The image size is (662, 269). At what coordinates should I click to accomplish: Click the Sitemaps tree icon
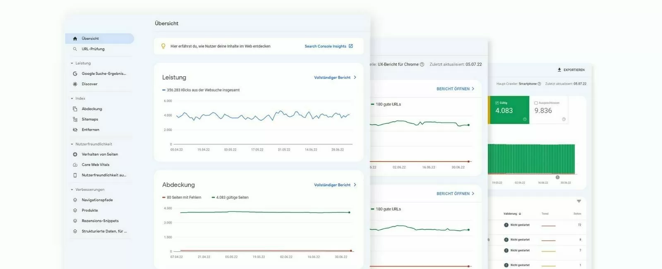tap(75, 119)
